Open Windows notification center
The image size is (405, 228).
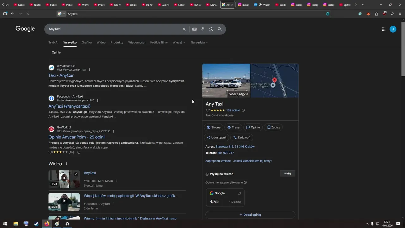tap(398, 224)
